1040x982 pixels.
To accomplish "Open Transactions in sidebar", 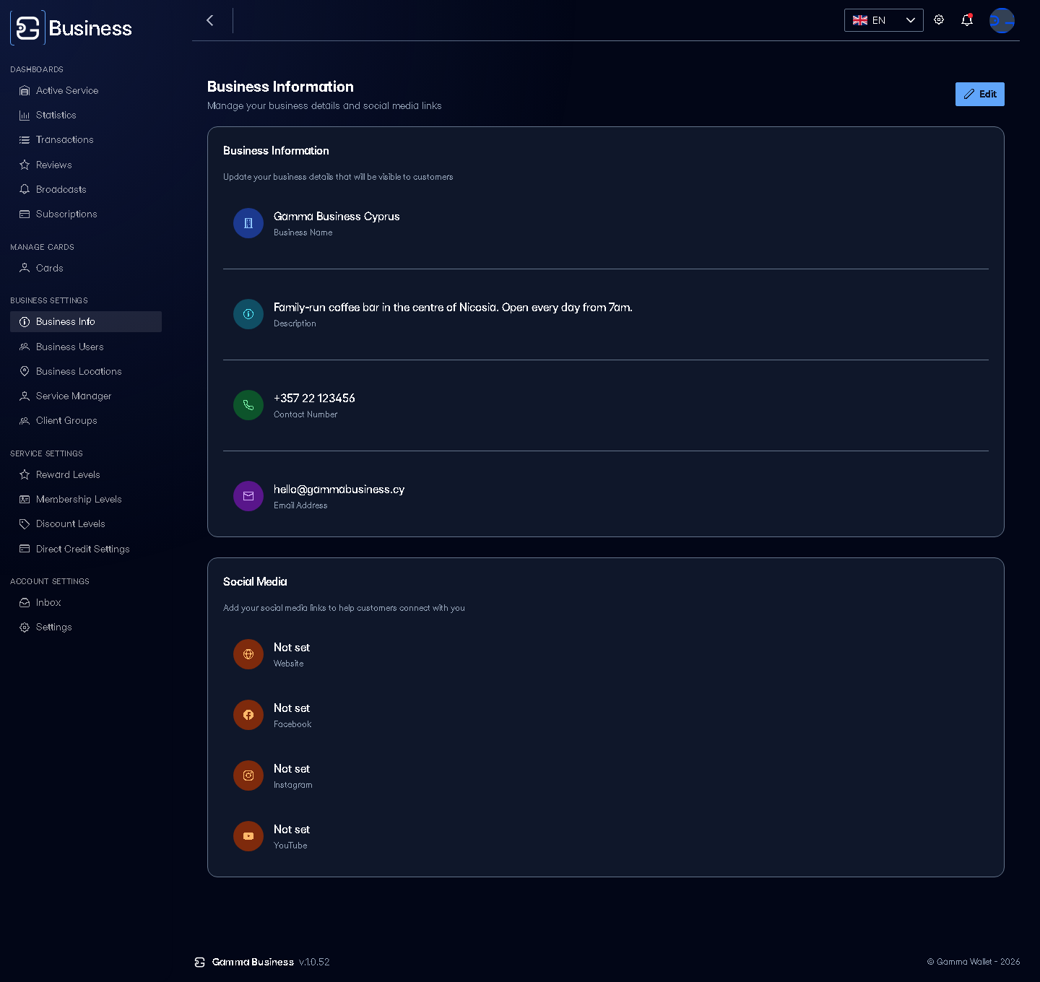I will (x=86, y=139).
